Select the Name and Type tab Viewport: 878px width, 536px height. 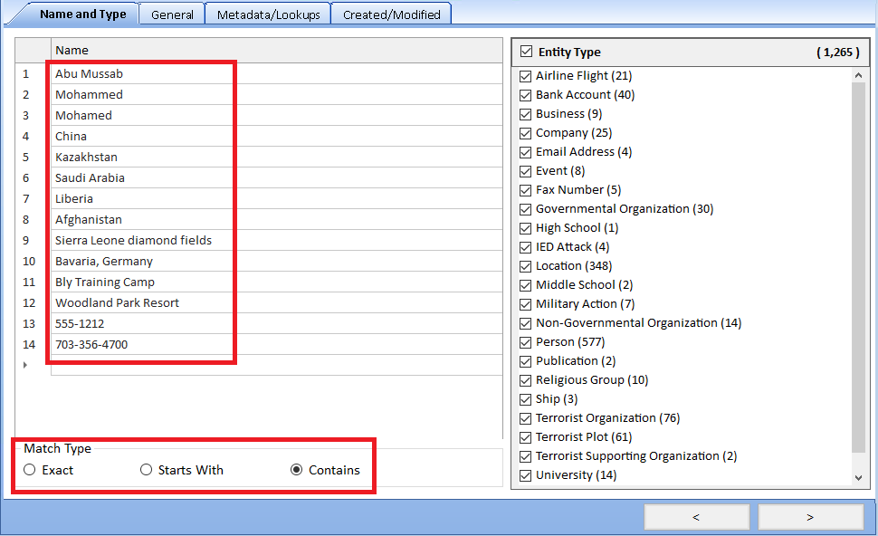(x=83, y=14)
